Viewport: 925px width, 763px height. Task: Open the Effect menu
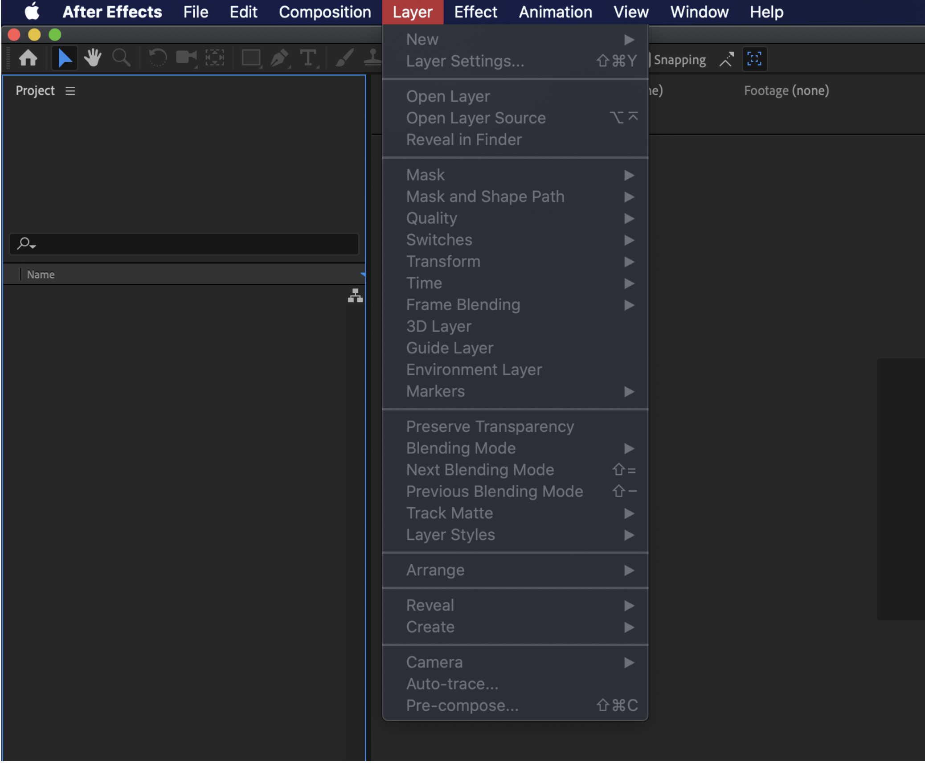point(475,12)
